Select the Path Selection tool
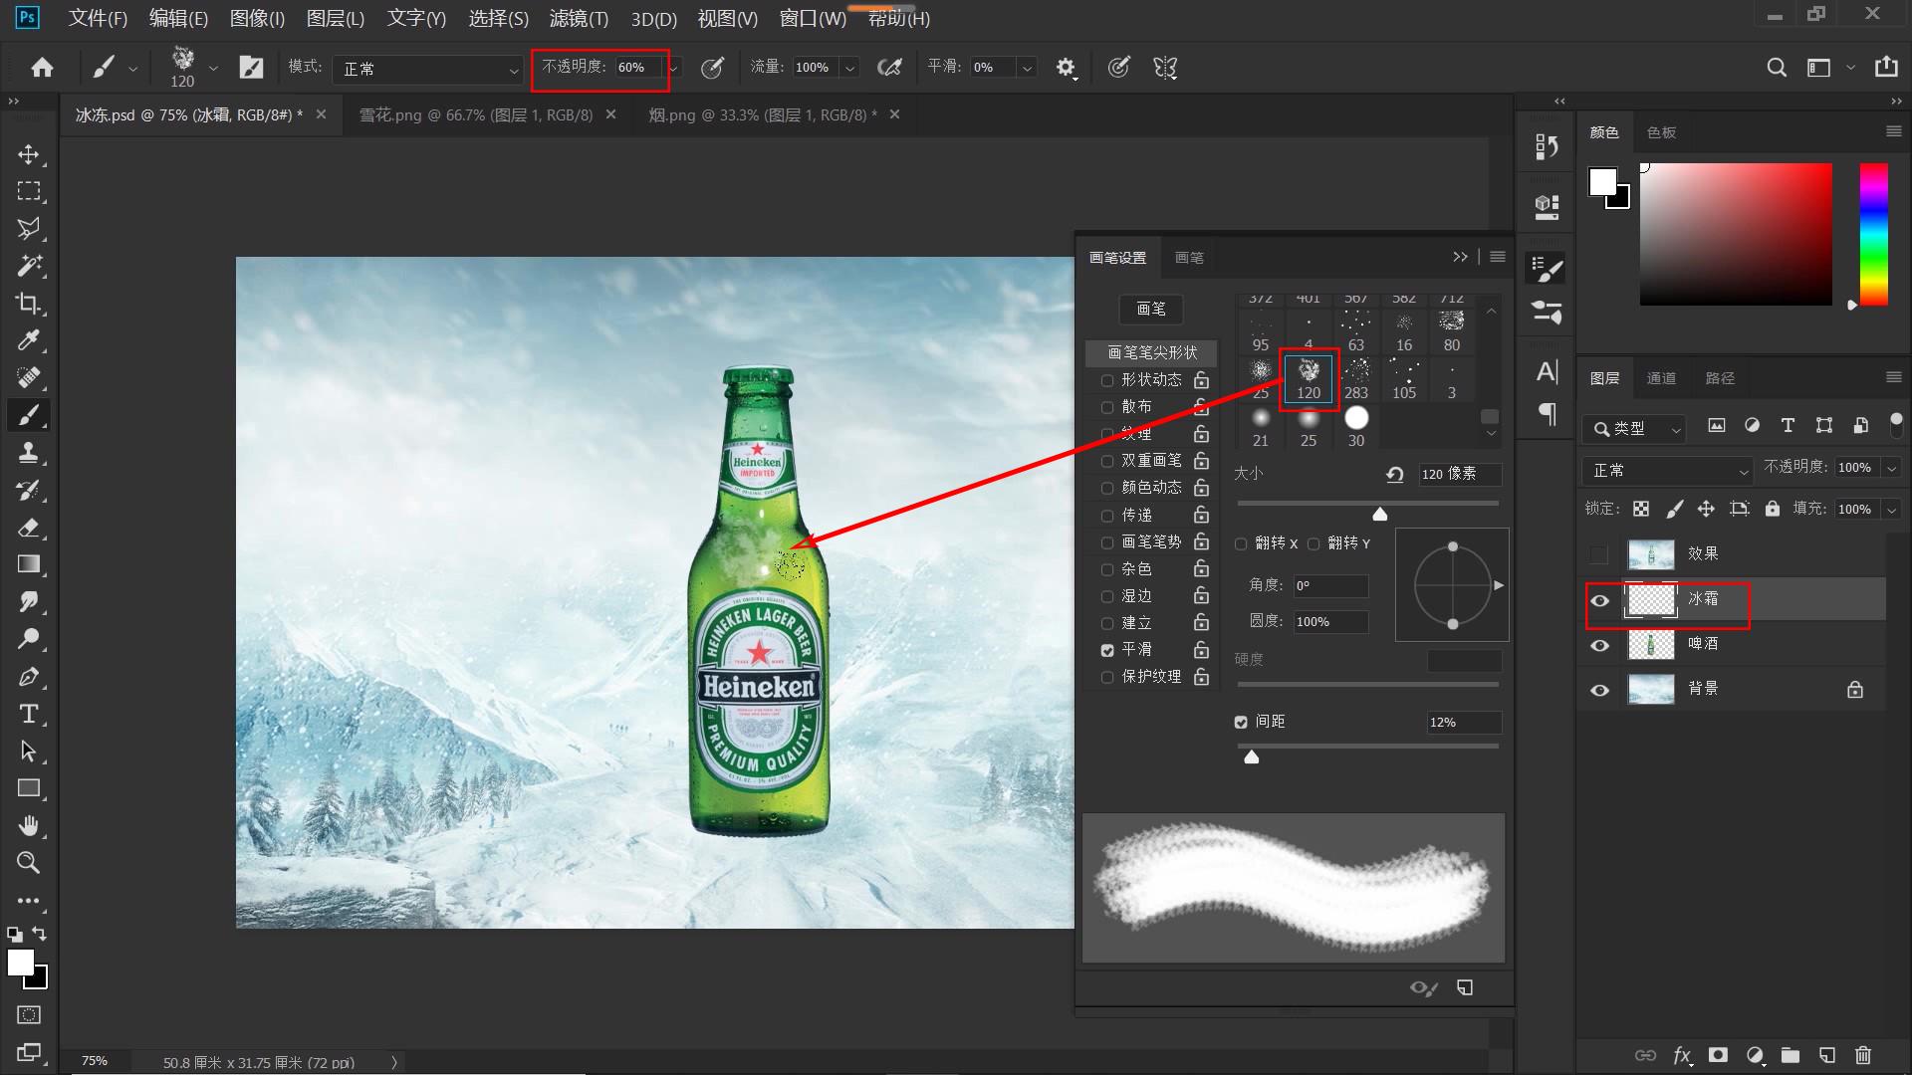 click(29, 752)
